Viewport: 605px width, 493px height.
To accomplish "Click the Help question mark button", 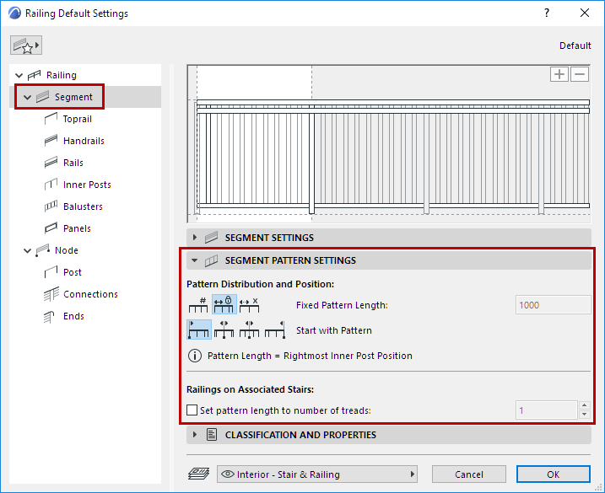I will [547, 13].
